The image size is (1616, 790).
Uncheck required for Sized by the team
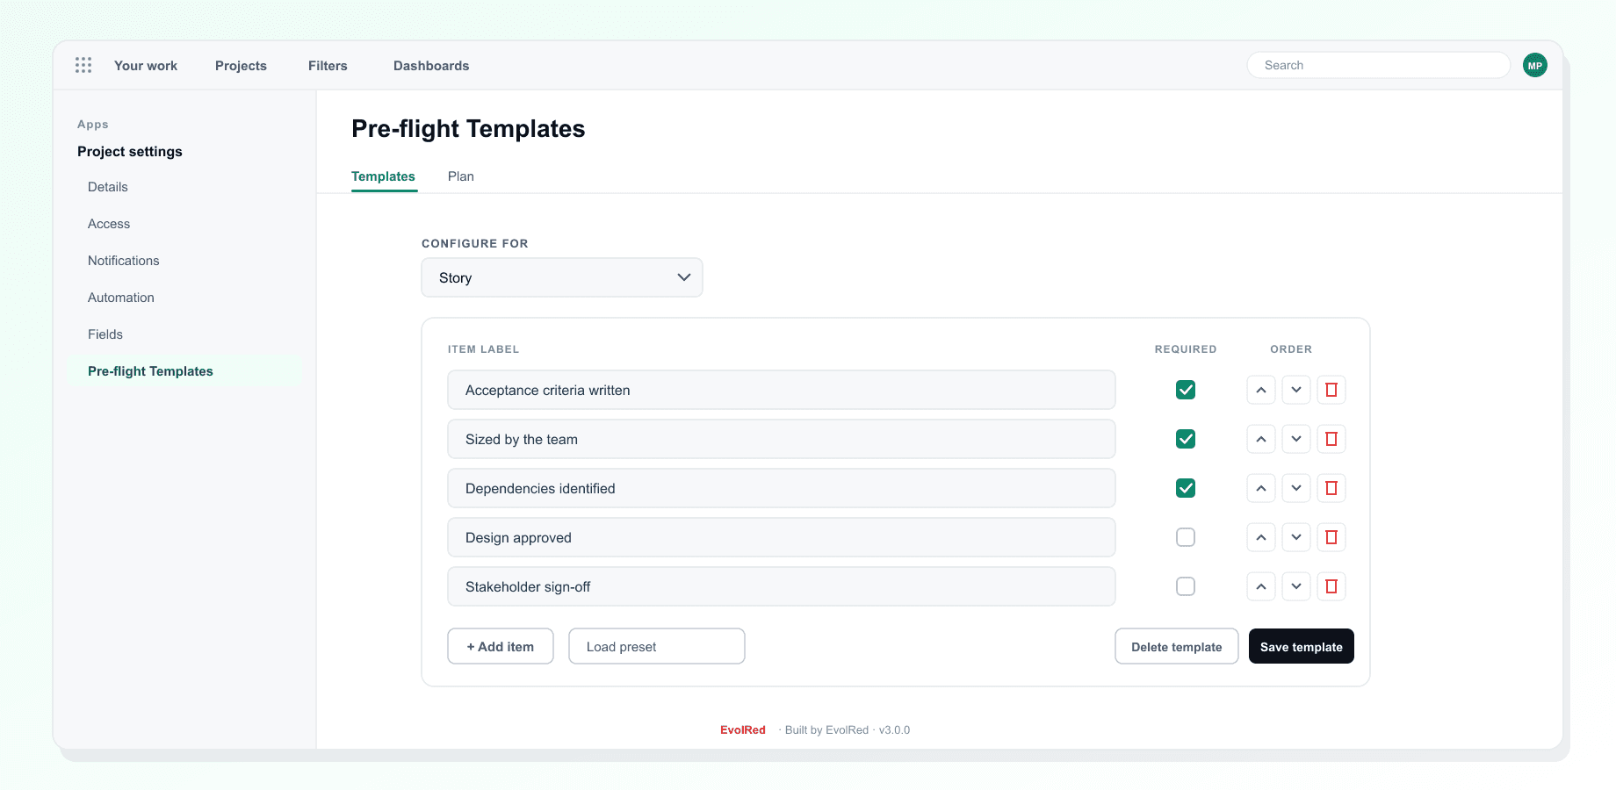pos(1186,439)
